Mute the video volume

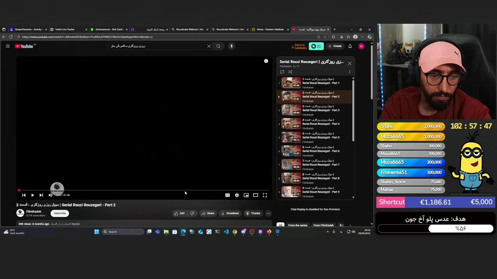coord(50,195)
